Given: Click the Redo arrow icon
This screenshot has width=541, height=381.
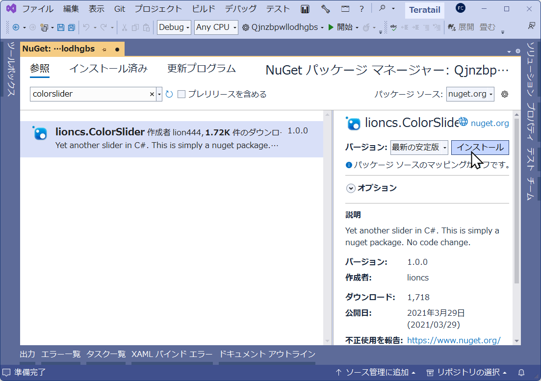Looking at the screenshot, I should coord(103,27).
